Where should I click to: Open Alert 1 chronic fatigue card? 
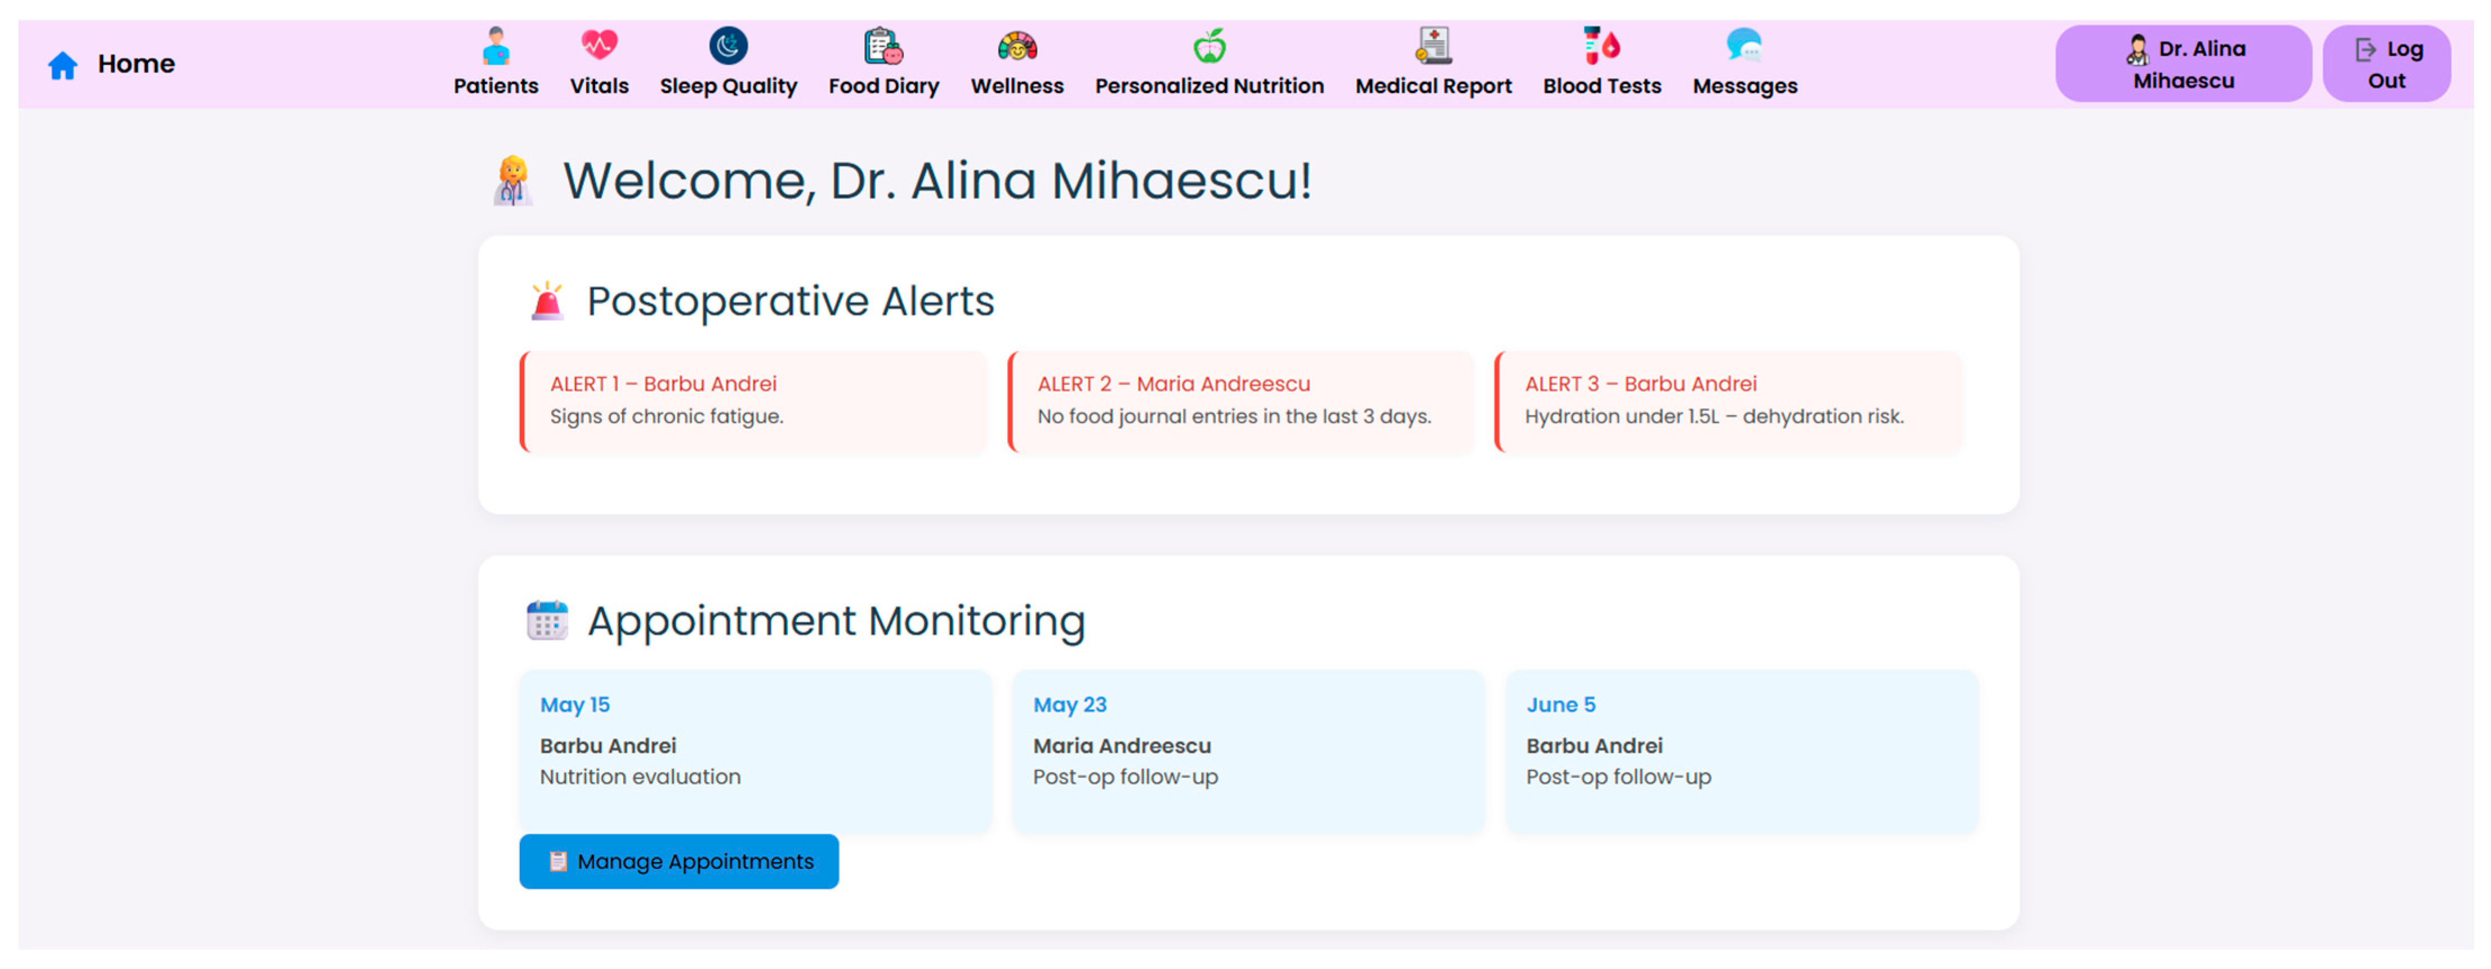(x=753, y=401)
